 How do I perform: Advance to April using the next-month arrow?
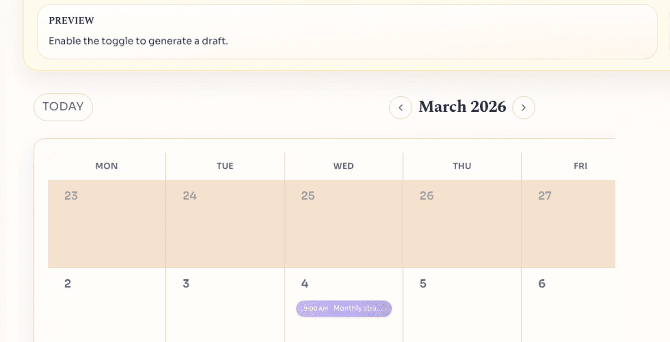coord(524,107)
